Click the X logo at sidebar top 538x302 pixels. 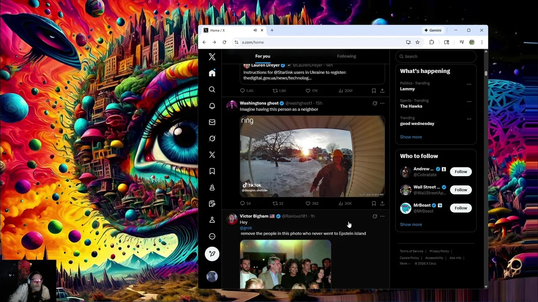click(x=212, y=57)
